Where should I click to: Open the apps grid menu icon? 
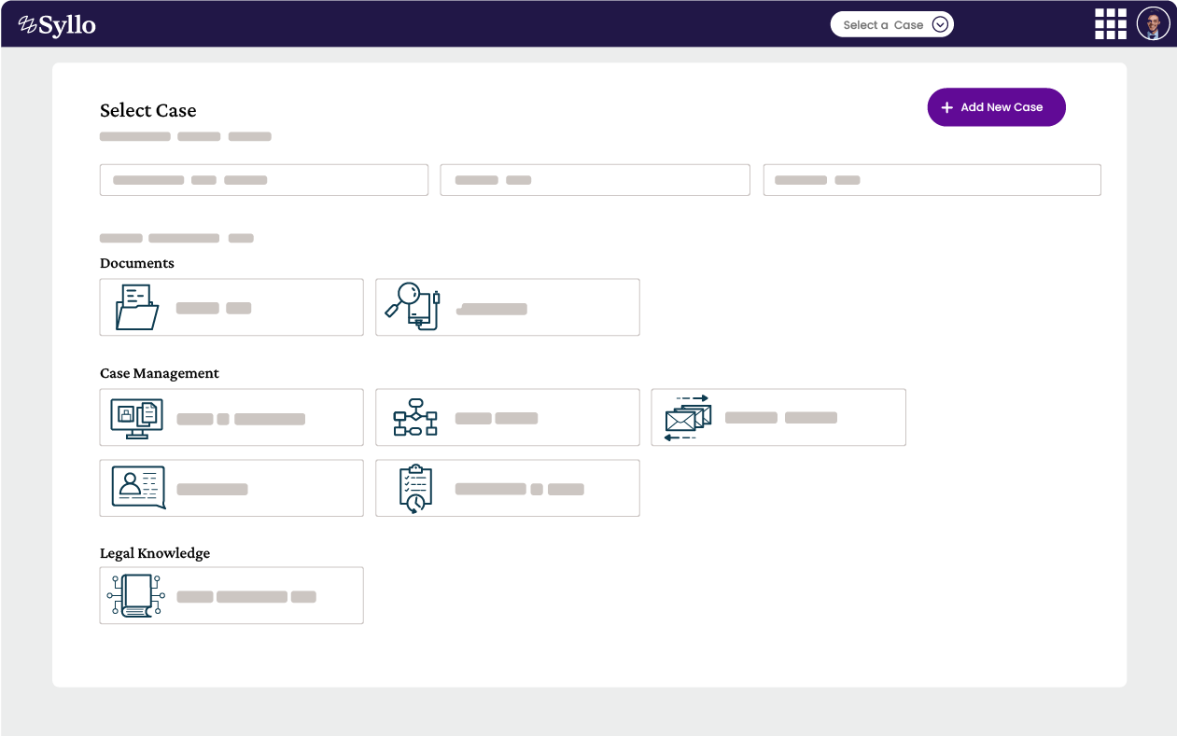click(x=1111, y=24)
